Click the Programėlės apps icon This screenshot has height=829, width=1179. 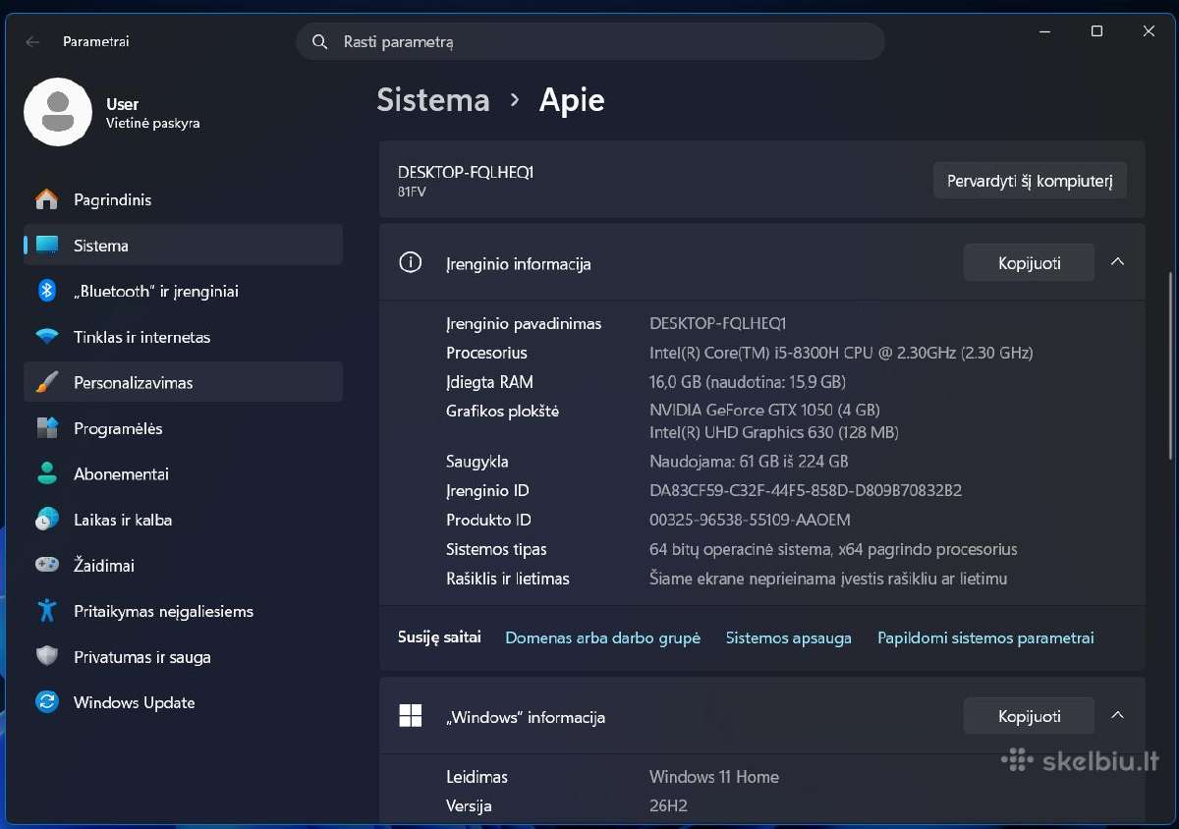[46, 428]
